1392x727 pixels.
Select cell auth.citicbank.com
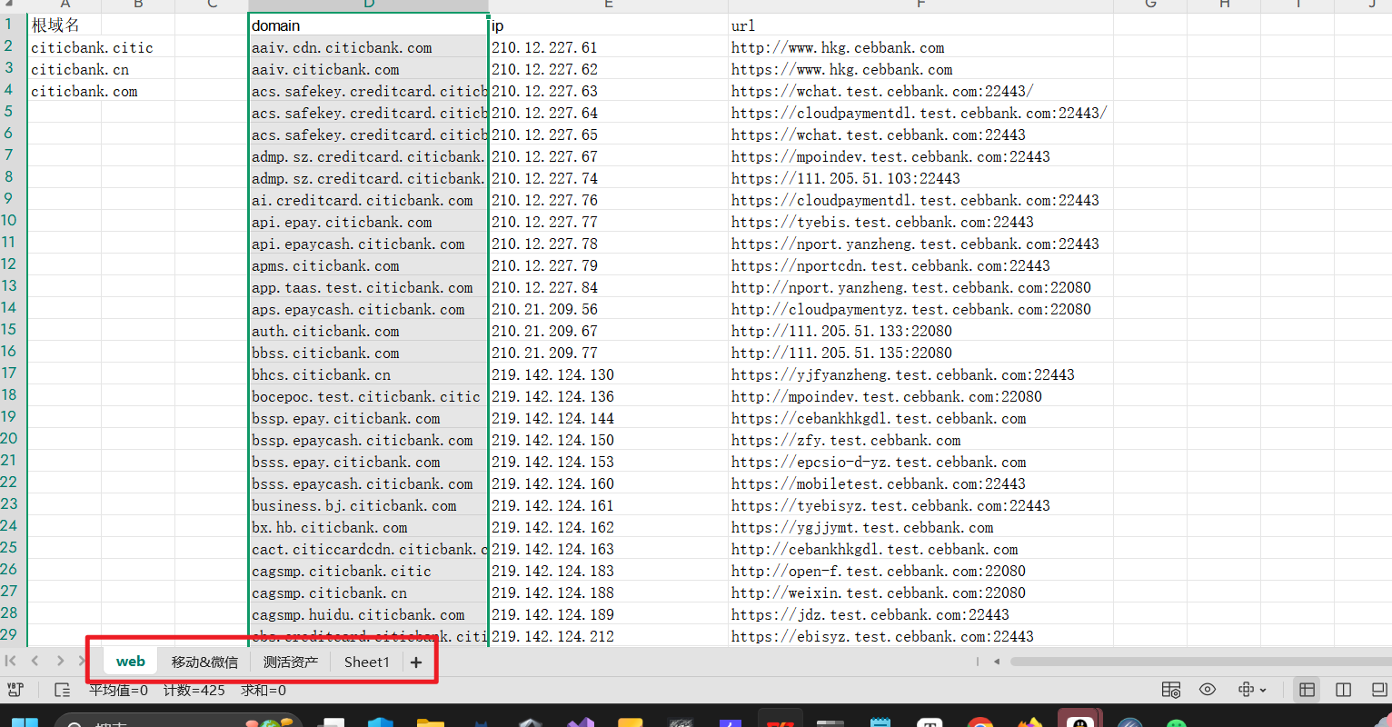tap(369, 331)
